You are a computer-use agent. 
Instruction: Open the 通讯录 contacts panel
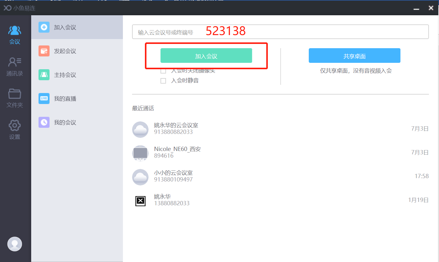pyautogui.click(x=14, y=66)
